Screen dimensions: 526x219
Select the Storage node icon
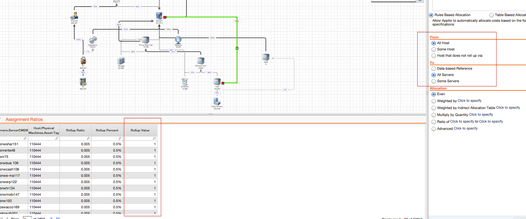click(121, 61)
